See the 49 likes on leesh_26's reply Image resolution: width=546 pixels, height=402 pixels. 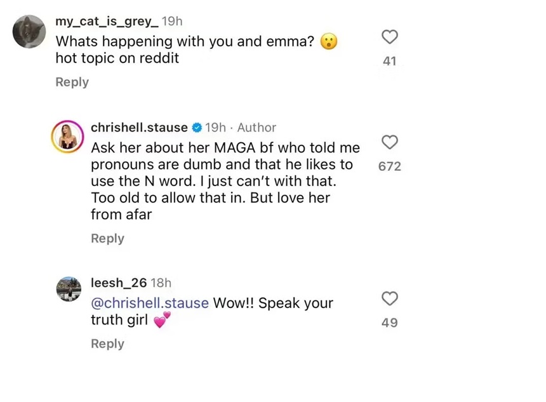390,323
